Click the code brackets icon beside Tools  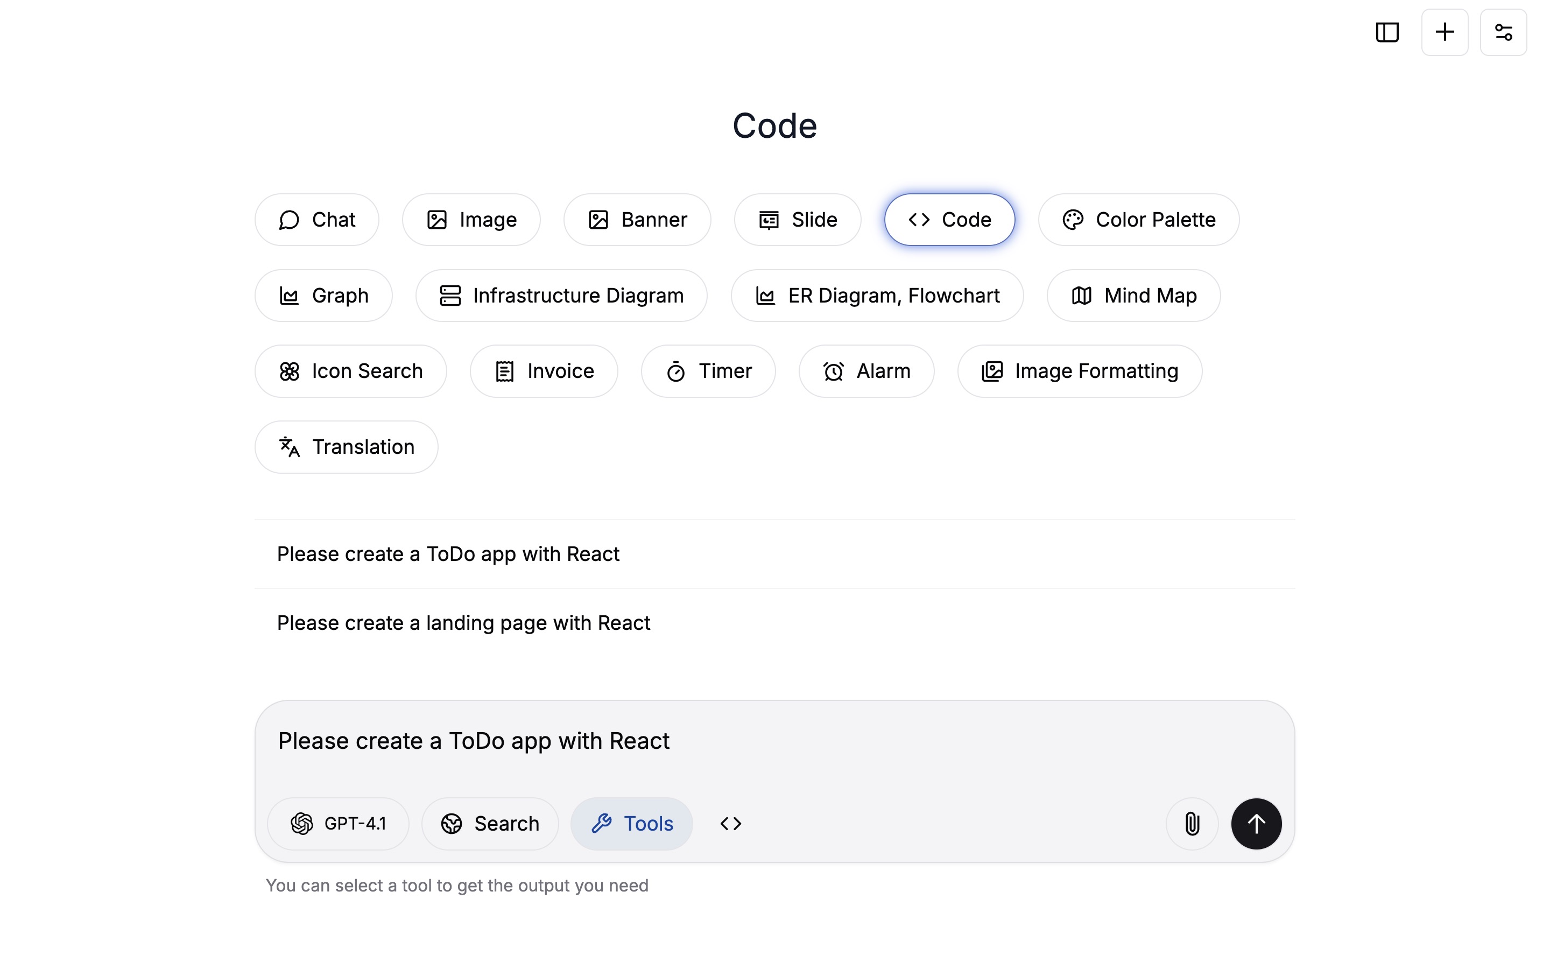click(x=730, y=824)
